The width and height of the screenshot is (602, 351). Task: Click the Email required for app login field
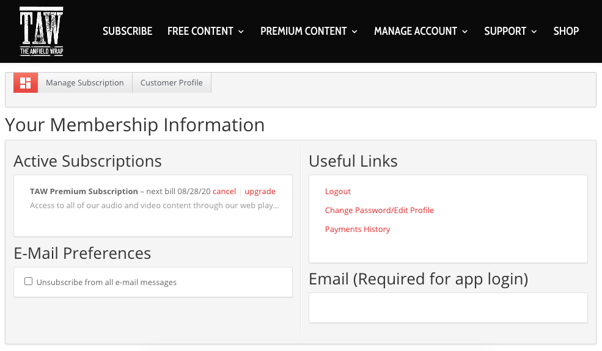point(448,308)
